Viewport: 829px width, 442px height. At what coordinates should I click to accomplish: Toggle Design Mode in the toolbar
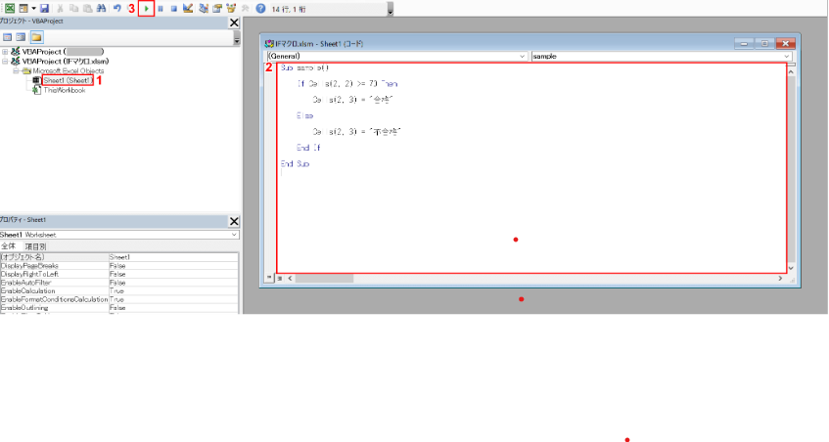187,8
